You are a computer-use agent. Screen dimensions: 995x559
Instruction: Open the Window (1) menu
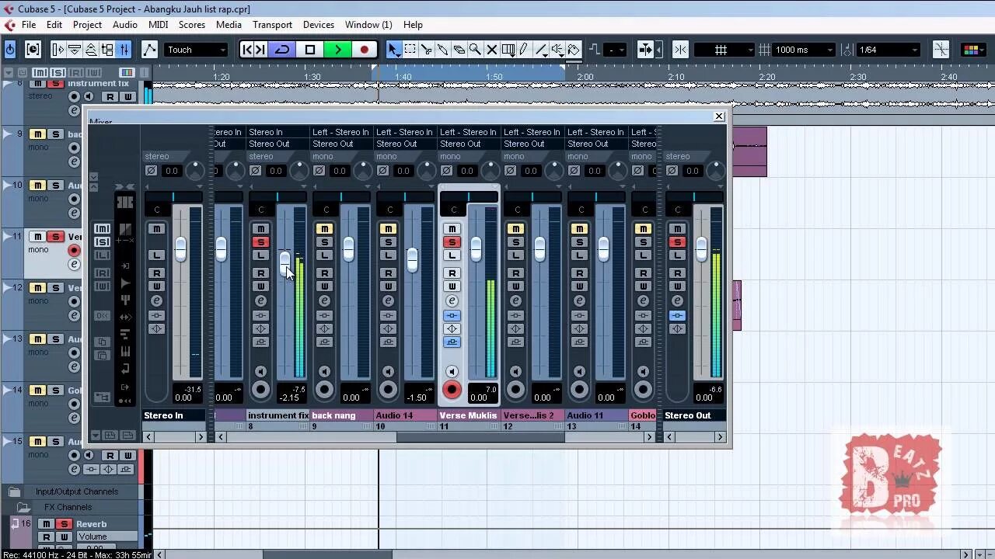(x=368, y=25)
